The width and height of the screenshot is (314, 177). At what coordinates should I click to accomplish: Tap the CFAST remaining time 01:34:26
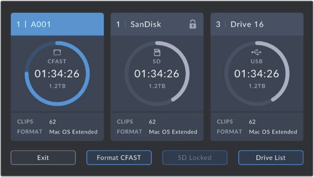[x=57, y=74]
